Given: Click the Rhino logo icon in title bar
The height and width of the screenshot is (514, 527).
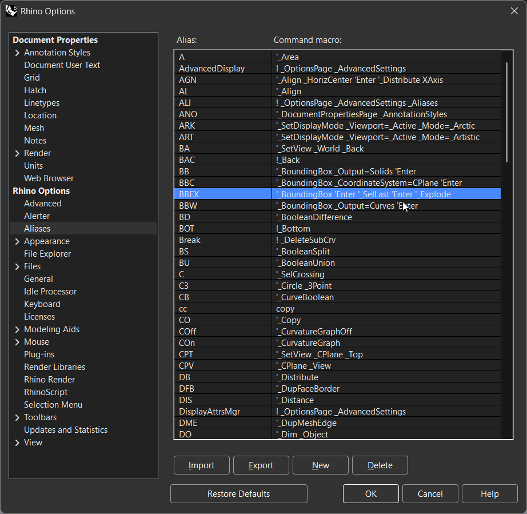Looking at the screenshot, I should pos(11,11).
